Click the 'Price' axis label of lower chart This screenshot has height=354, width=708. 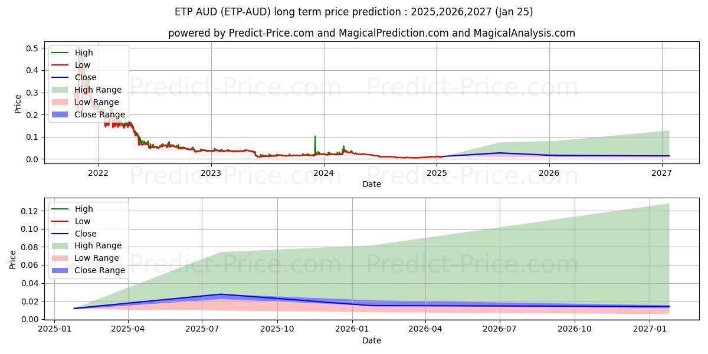pos(13,259)
